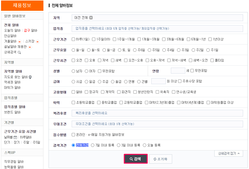Click the map pin icon beside 지도로 찾는 알바

30,77
